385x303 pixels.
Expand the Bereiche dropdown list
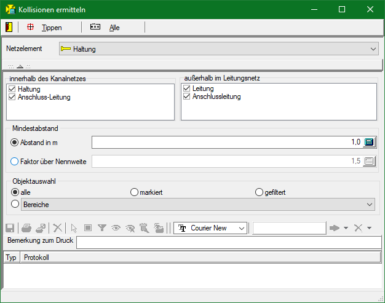pos(369,204)
